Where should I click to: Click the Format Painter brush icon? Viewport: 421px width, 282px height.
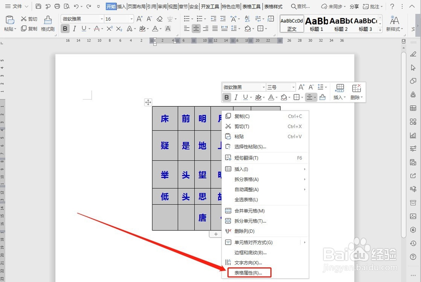coord(48,20)
